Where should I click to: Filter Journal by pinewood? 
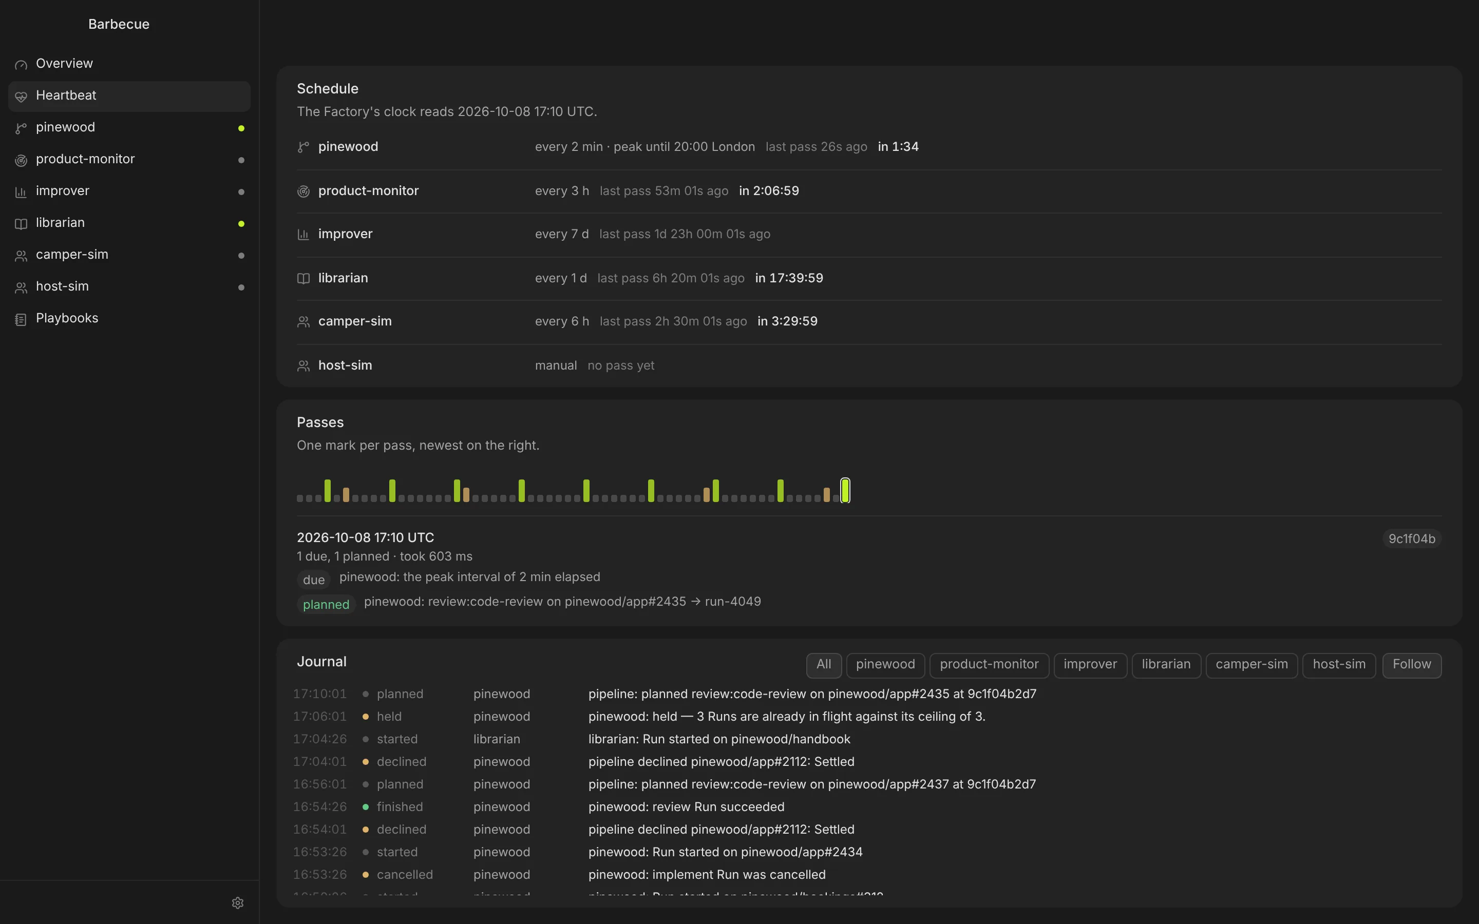pyautogui.click(x=885, y=664)
